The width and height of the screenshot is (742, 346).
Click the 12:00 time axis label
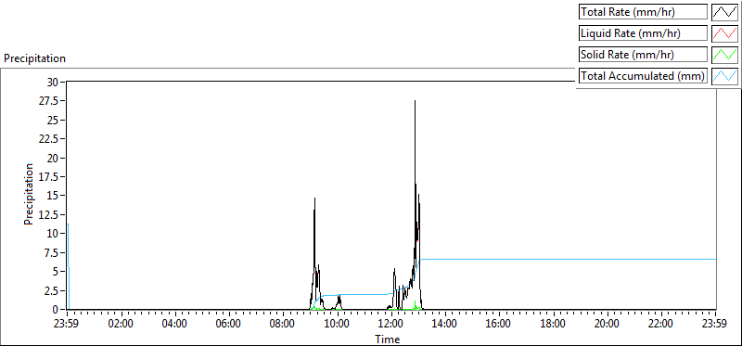[391, 324]
